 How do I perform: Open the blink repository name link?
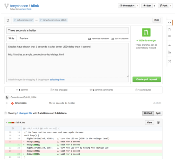click(x=35, y=6)
